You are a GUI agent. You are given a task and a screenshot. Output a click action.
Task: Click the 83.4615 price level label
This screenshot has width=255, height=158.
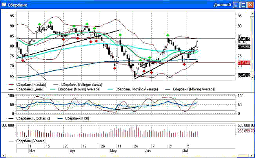click(x=244, y=39)
